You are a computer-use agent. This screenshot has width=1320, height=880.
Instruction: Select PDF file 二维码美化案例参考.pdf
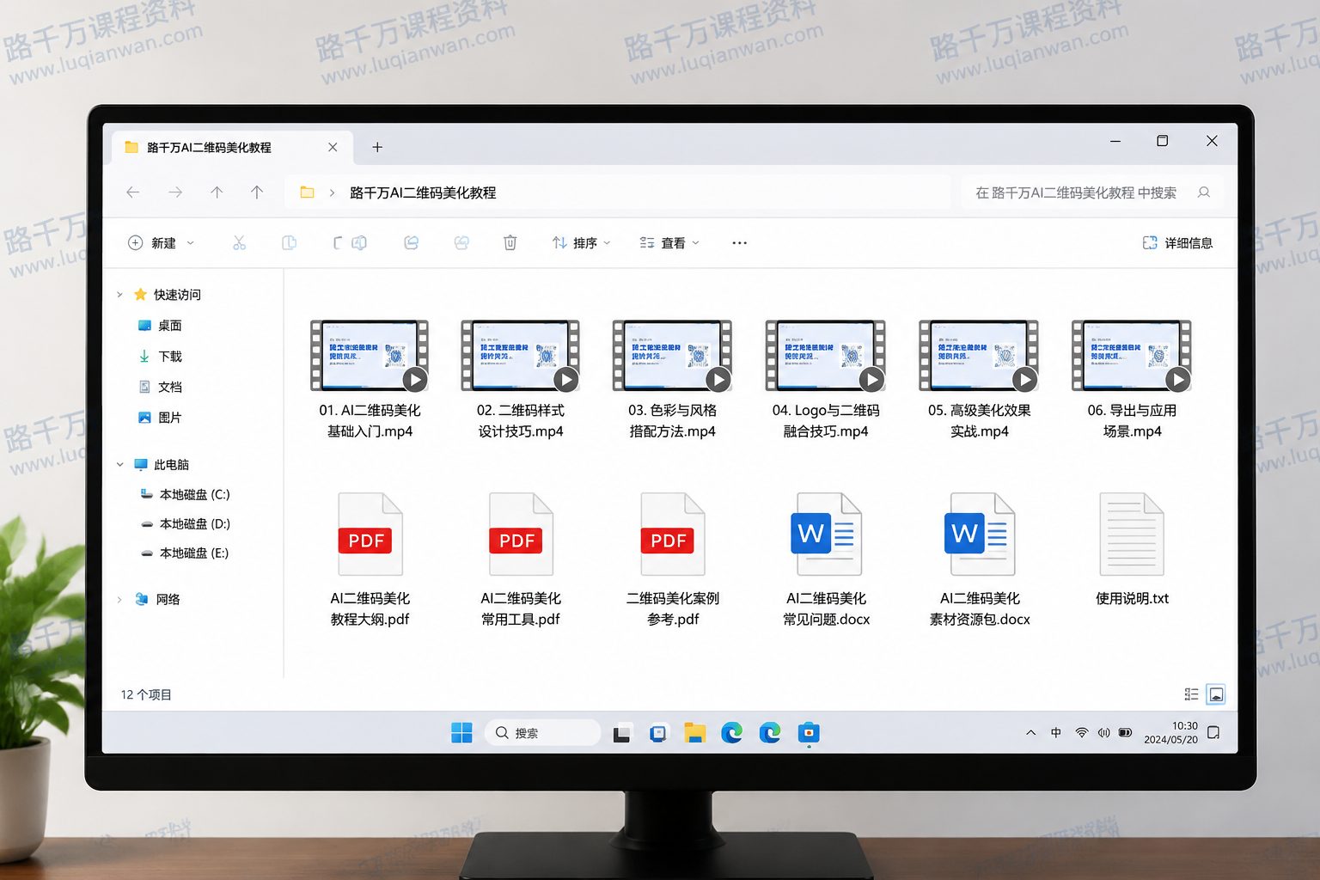[x=672, y=559]
